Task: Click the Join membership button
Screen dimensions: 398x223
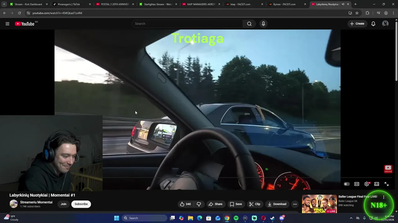Action: coord(63,204)
